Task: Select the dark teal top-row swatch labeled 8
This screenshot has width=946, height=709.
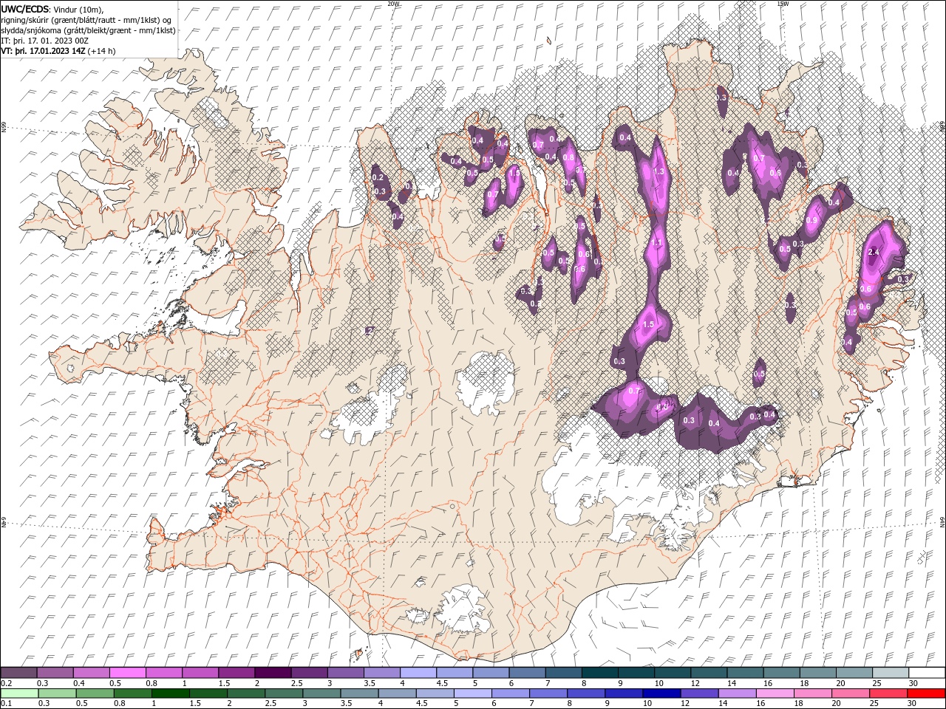Action: (x=599, y=673)
